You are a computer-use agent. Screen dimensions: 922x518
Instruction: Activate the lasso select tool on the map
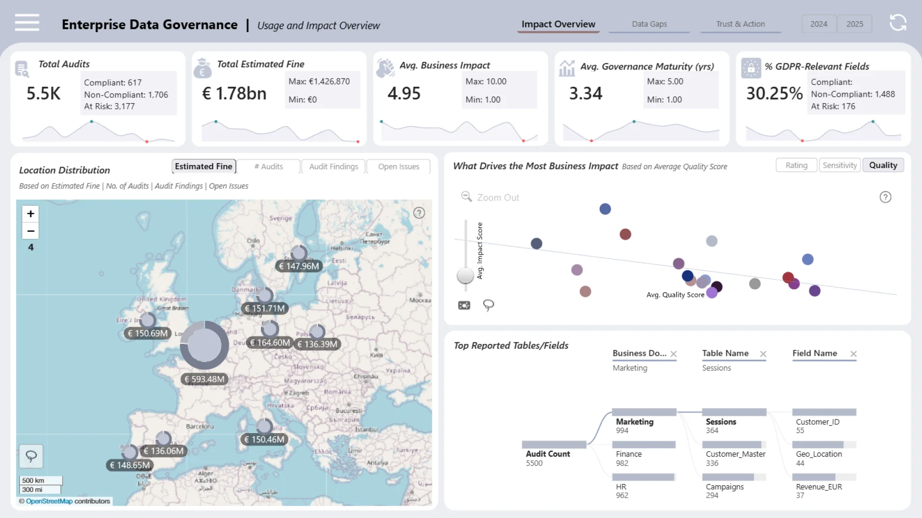coord(31,456)
